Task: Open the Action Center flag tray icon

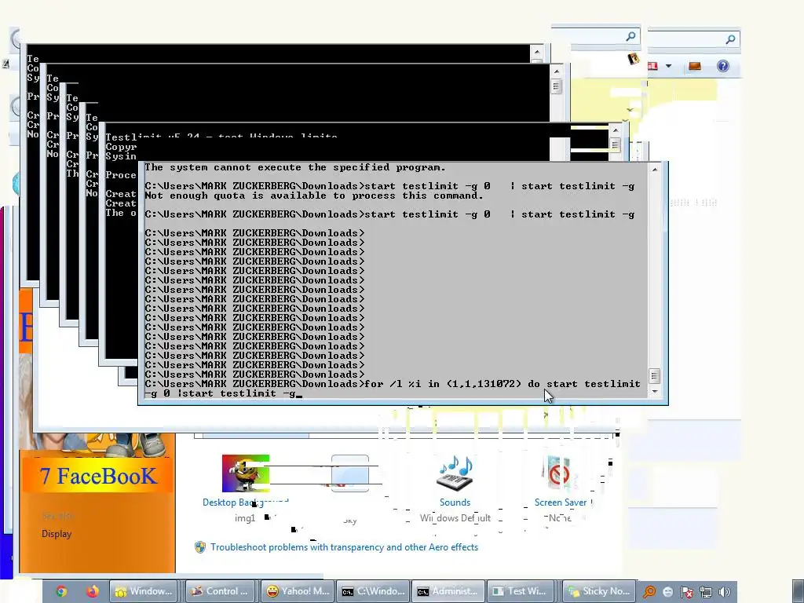Action: pos(686,592)
